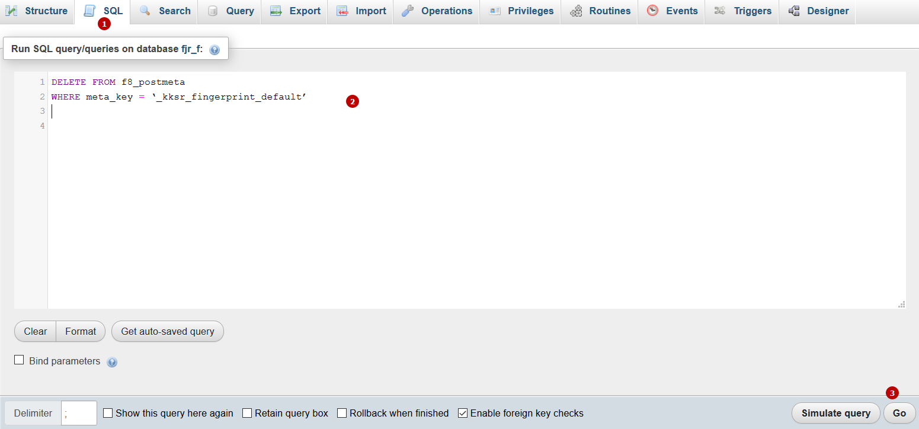Check the Retain query box option

click(246, 413)
